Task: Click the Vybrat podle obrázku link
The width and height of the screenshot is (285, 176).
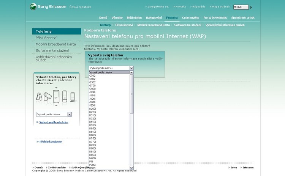Action: coord(54,122)
